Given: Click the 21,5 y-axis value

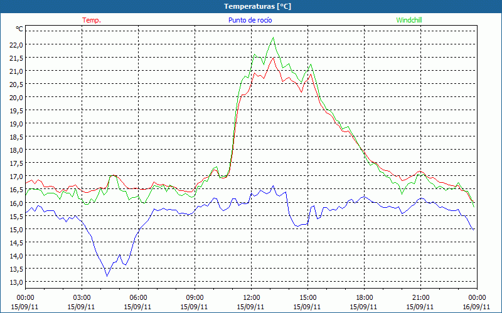Looking at the screenshot, I should pyautogui.click(x=16, y=58).
